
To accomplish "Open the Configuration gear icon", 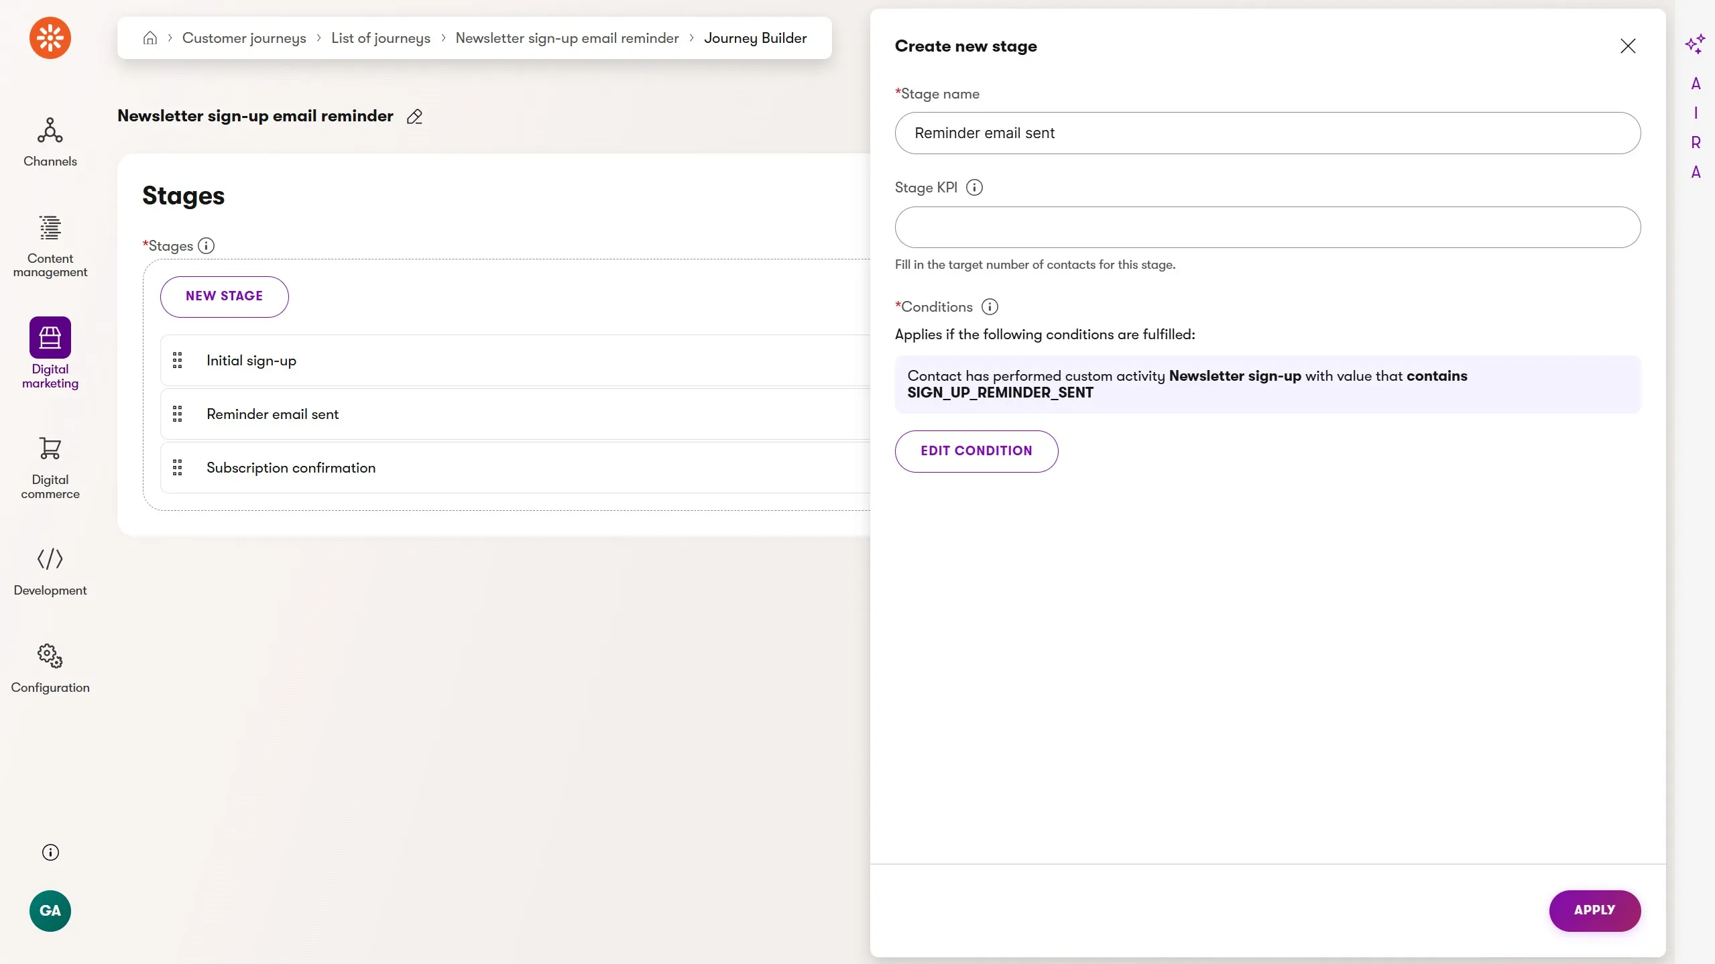I will [x=50, y=668].
